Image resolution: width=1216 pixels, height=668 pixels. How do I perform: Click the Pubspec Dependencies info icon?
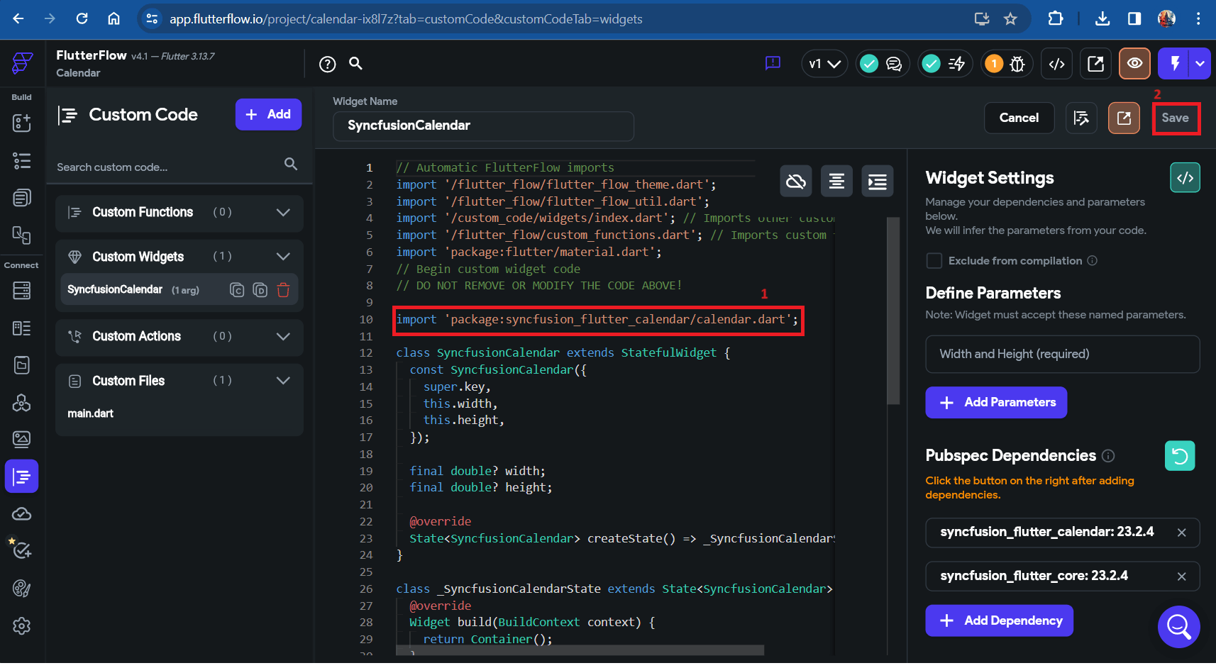pos(1108,456)
